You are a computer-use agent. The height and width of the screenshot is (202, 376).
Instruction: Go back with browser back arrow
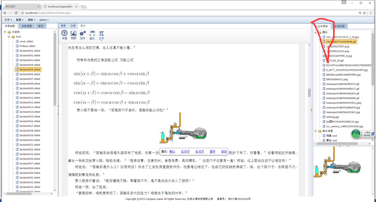point(5,13)
